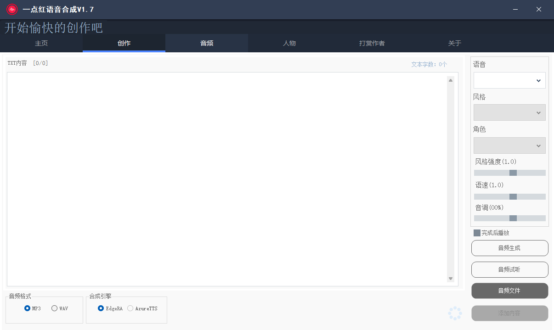Click the red app logo icon

[x=11, y=9]
